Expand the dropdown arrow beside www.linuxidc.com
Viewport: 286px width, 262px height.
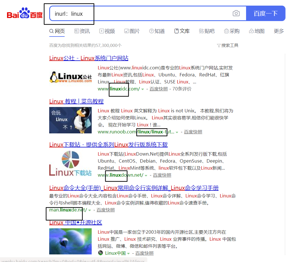pos(143,89)
